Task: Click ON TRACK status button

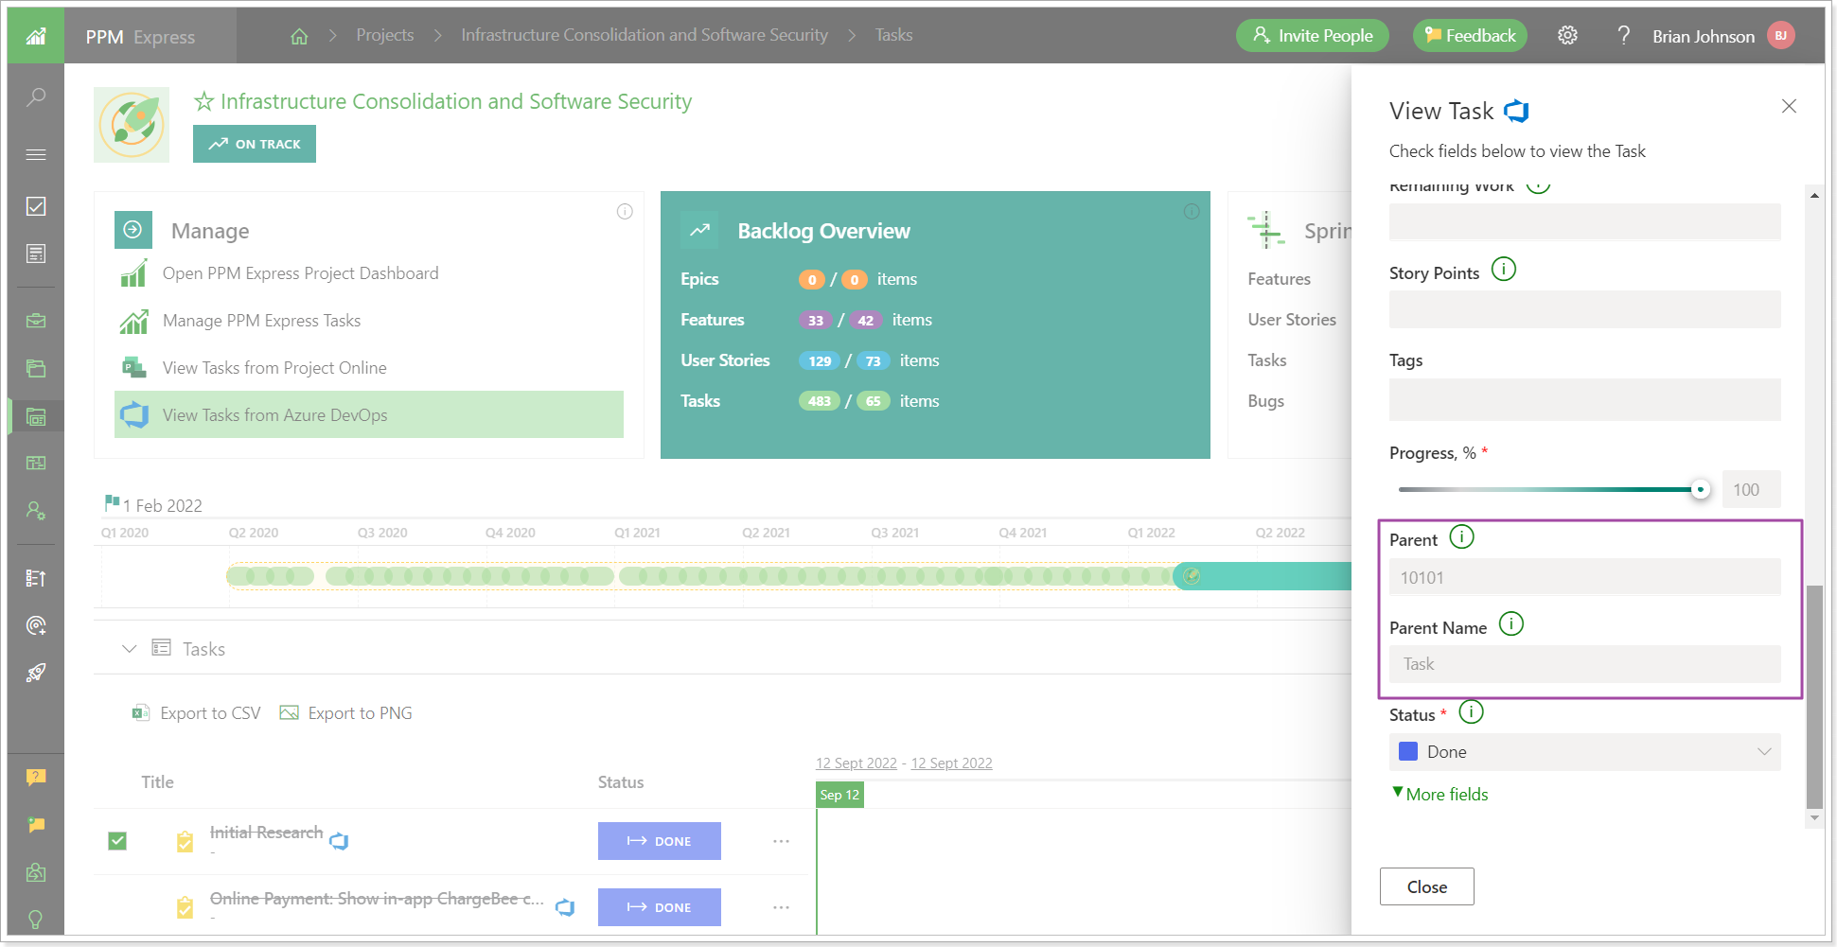Action: (x=255, y=144)
